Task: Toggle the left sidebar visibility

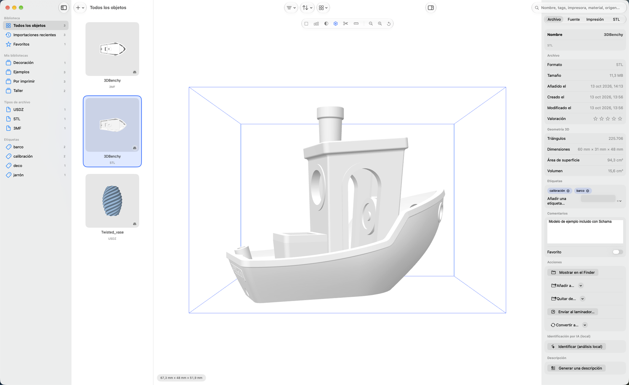Action: click(64, 8)
